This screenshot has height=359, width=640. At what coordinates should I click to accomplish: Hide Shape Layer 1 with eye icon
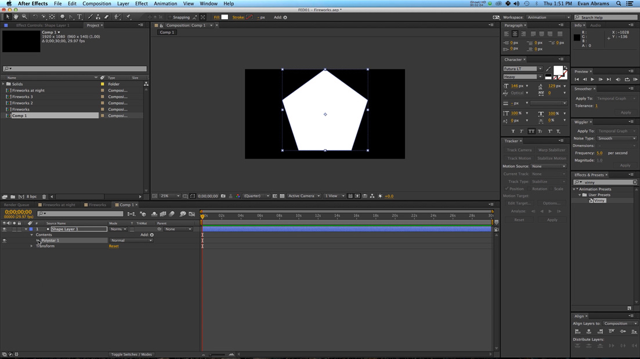[5, 229]
